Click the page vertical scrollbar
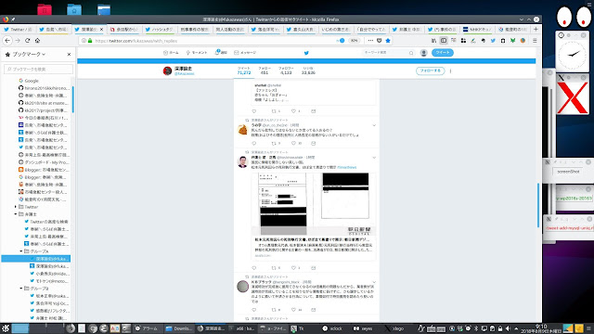This screenshot has width=594, height=334. point(538,204)
